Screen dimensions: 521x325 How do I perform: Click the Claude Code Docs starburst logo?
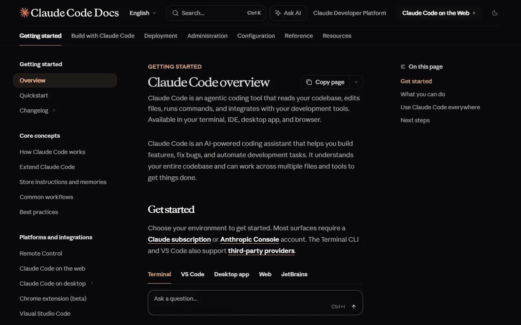coord(24,13)
